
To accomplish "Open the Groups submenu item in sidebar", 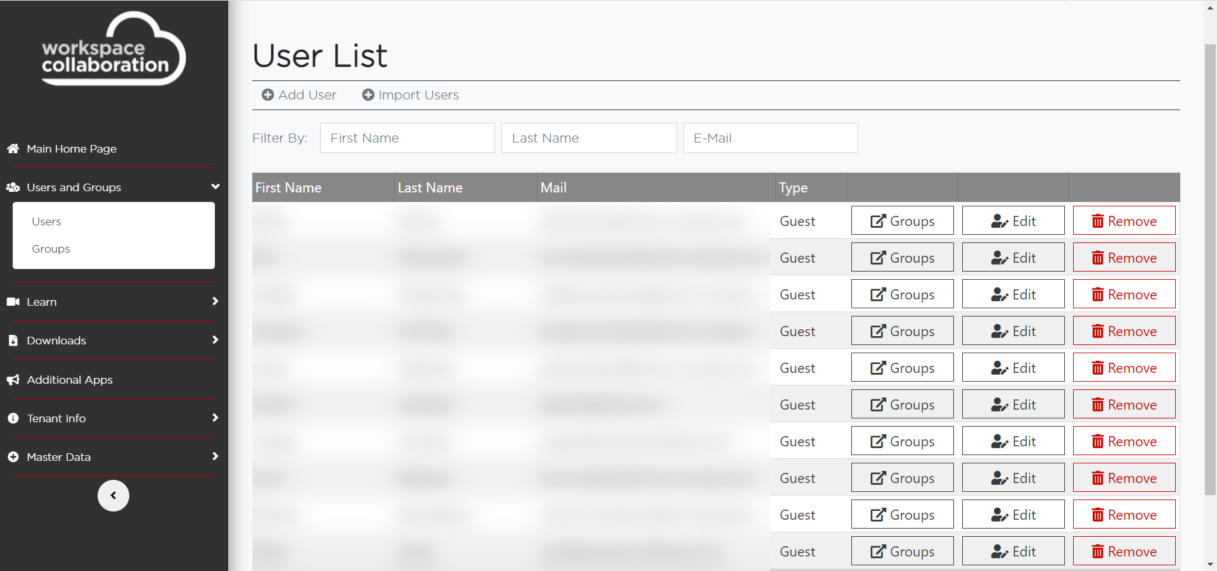I will point(51,249).
